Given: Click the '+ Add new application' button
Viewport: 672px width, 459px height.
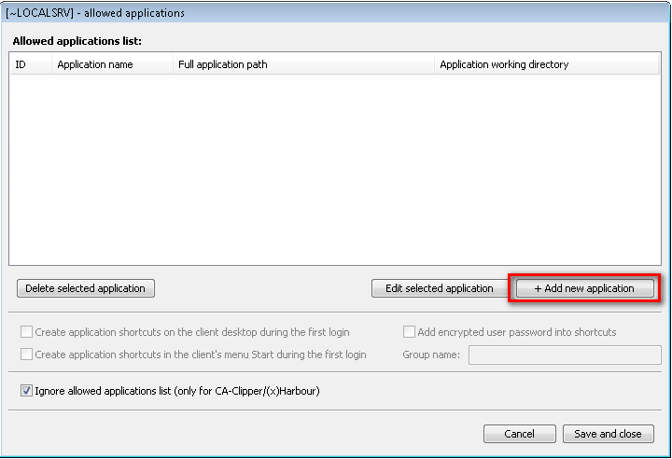Looking at the screenshot, I should coord(584,288).
